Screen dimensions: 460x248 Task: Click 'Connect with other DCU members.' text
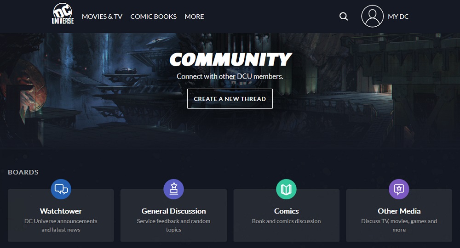tap(230, 76)
